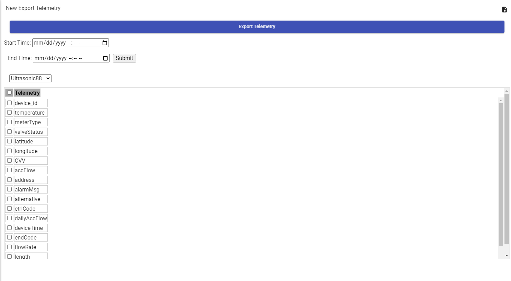
Task: Open the Ultrasonic88 device dropdown
Action: 30,78
